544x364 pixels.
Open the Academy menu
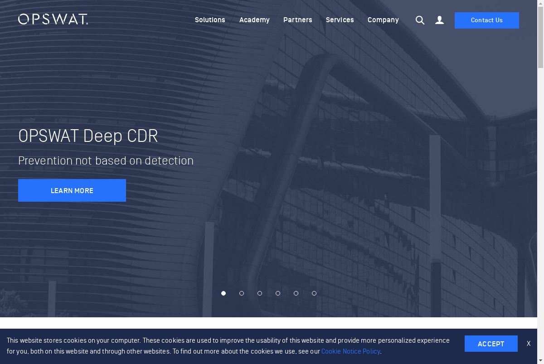click(254, 20)
